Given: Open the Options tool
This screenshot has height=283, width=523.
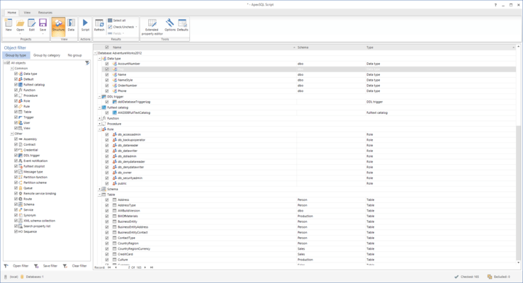Looking at the screenshot, I should coord(170,25).
